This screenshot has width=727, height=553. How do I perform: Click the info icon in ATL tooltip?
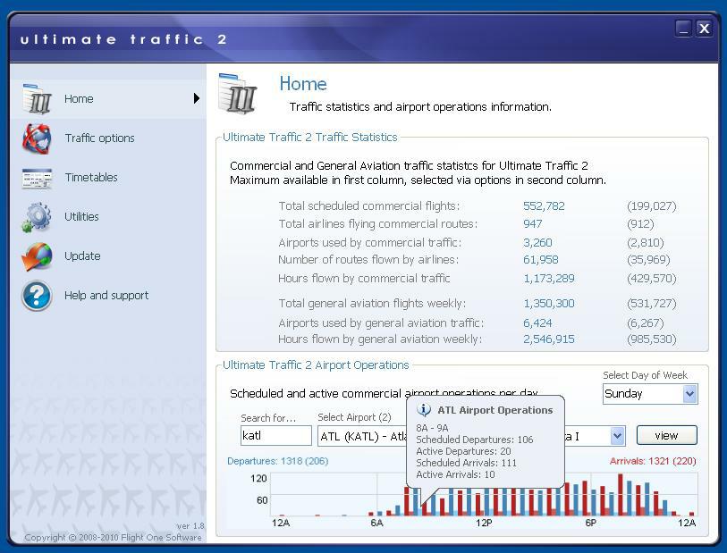[x=424, y=410]
